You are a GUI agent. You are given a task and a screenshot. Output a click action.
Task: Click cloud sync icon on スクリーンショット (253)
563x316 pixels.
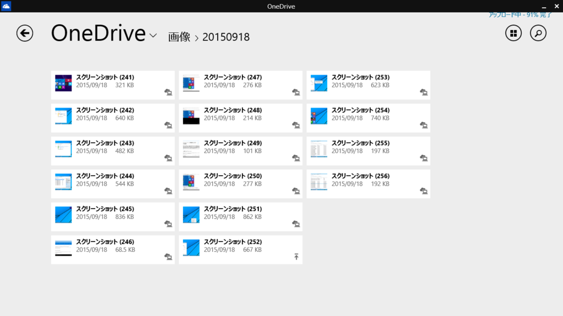coord(423,92)
